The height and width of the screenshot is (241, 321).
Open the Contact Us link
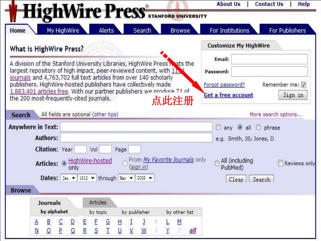(x=269, y=4)
